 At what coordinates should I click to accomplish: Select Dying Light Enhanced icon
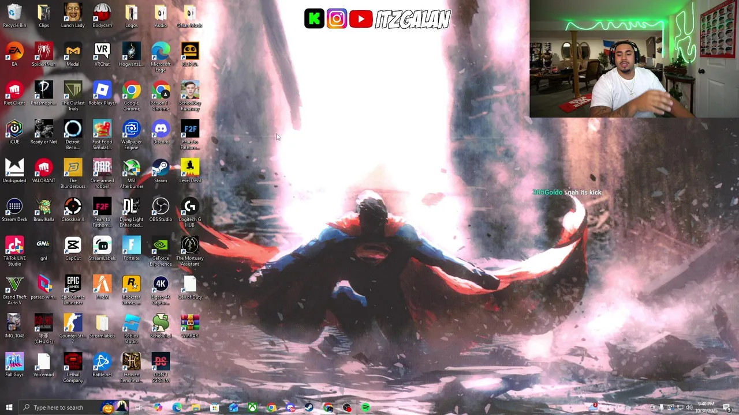(x=132, y=212)
